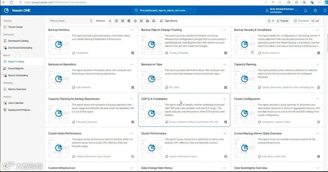Image resolution: width=328 pixels, height=172 pixels.
Task: Select the four-squares backup platform filter icon
Action: pyautogui.click(x=129, y=21)
